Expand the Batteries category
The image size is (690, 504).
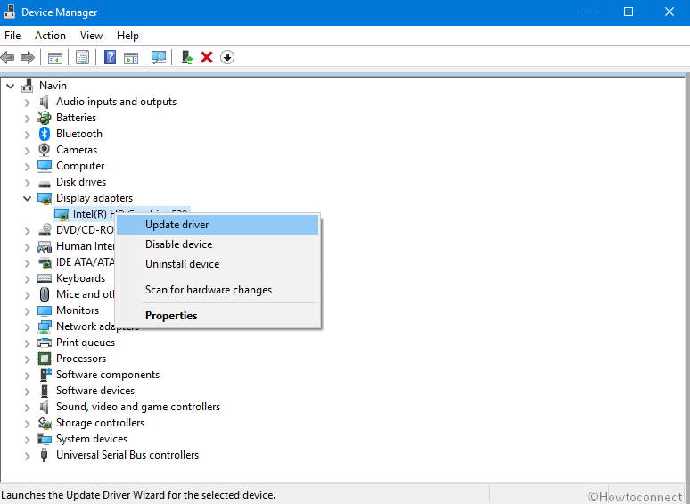[28, 119]
